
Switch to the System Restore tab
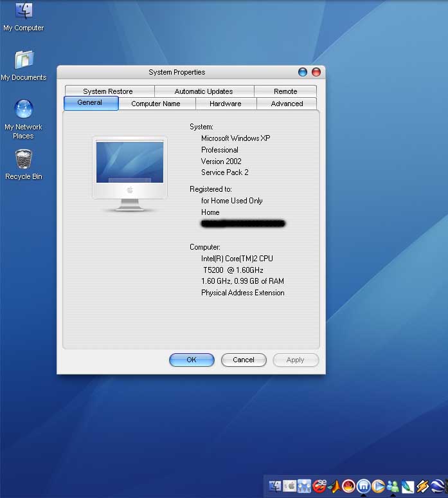coord(108,91)
